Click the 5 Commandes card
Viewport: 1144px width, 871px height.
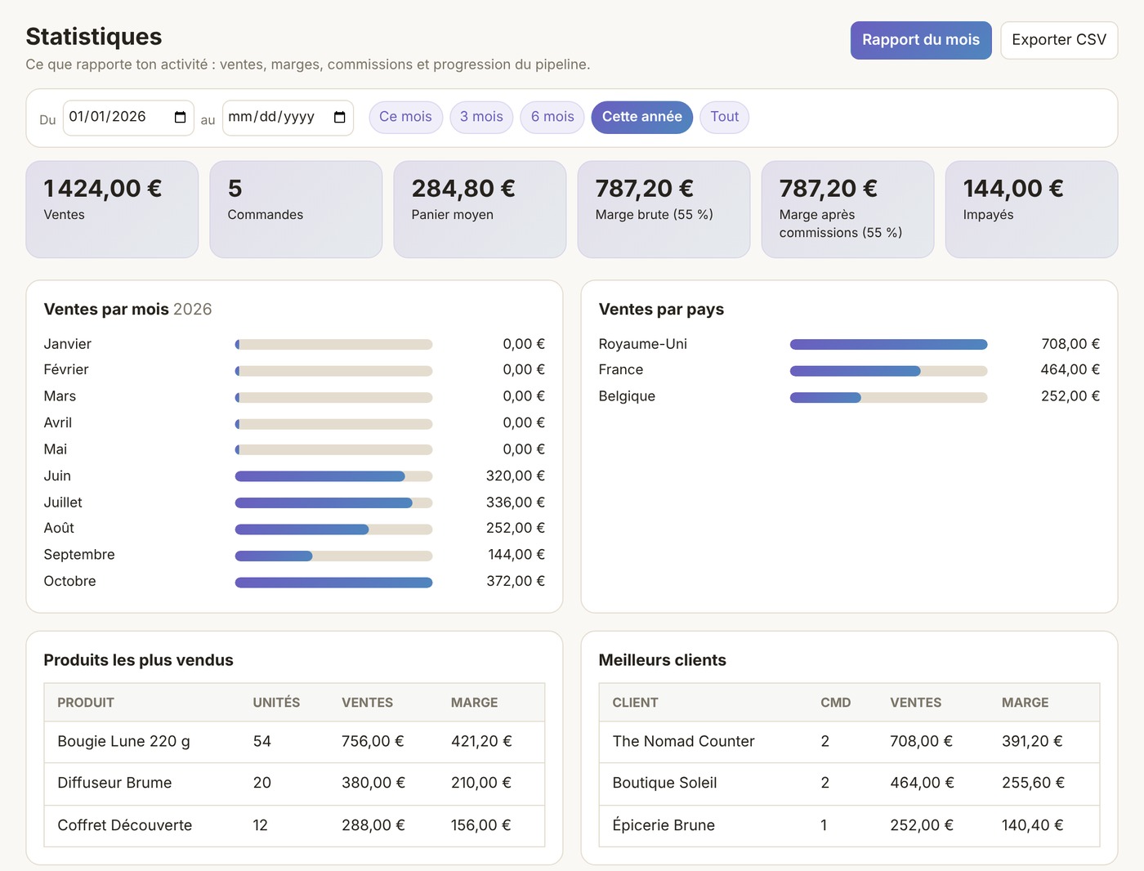tap(296, 209)
